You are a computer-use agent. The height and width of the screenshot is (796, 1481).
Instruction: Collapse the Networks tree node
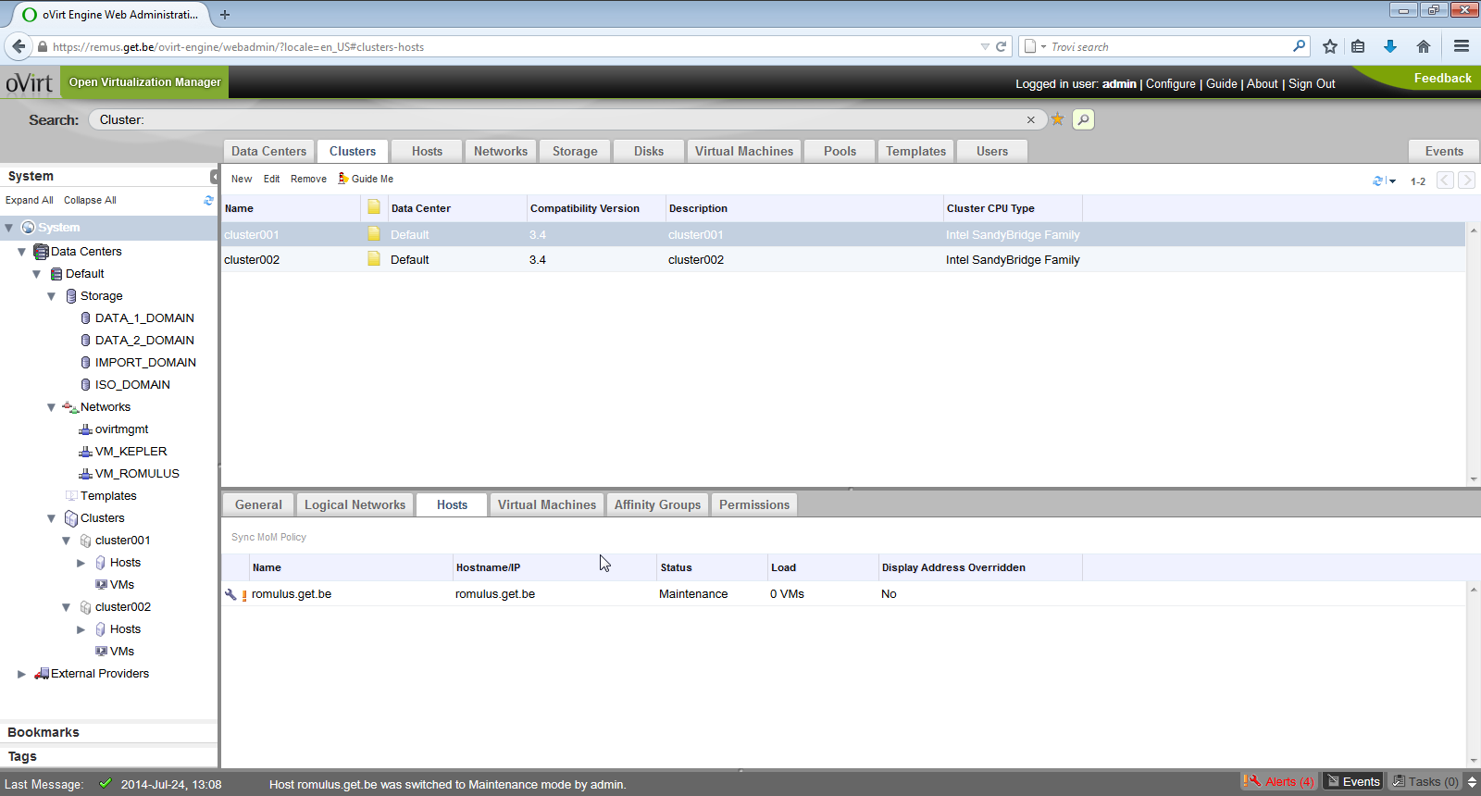tap(51, 407)
